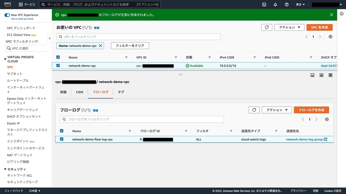The width and height of the screenshot is (346, 194).
Task: Open the AWS home logo
Action: 7,4
